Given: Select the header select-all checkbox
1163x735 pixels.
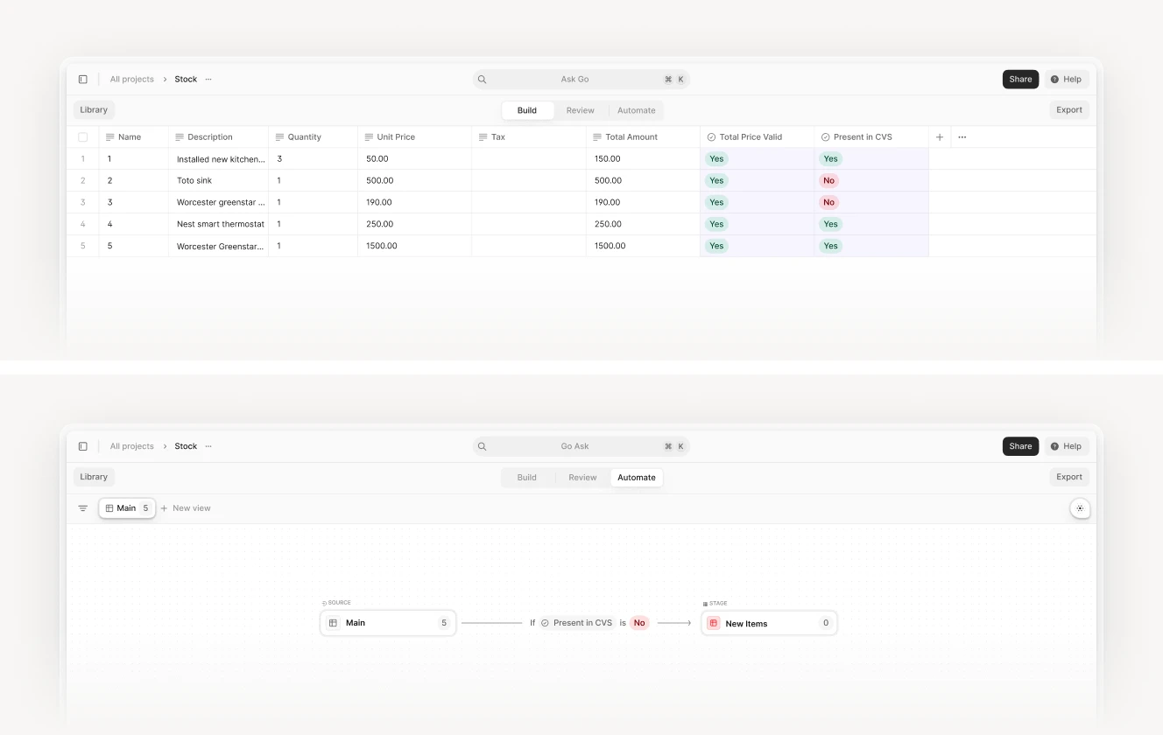Looking at the screenshot, I should point(83,137).
